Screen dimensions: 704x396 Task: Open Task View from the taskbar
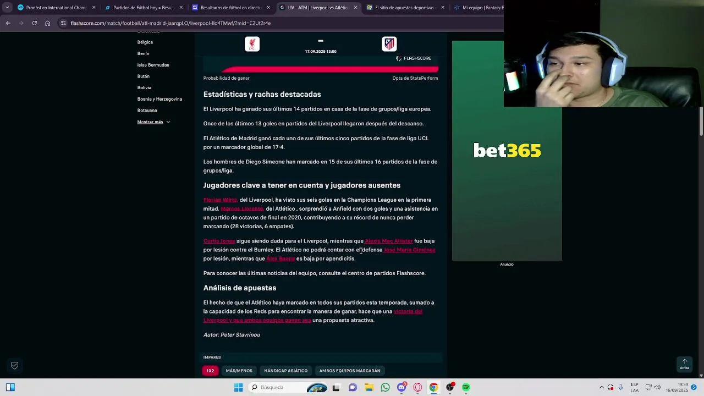336,387
